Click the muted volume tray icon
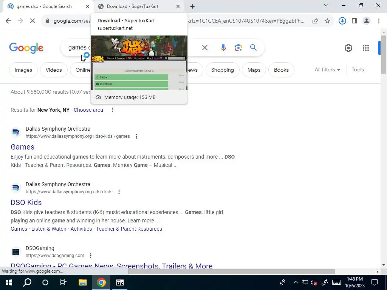387x290 pixels. pyautogui.click(x=314, y=282)
